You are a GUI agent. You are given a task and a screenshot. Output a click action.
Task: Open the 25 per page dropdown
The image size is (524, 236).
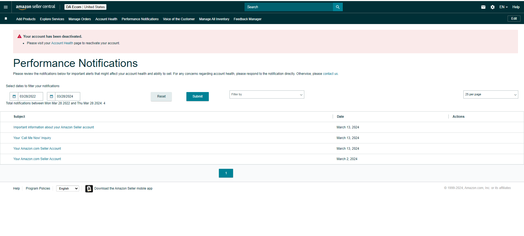pos(490,95)
